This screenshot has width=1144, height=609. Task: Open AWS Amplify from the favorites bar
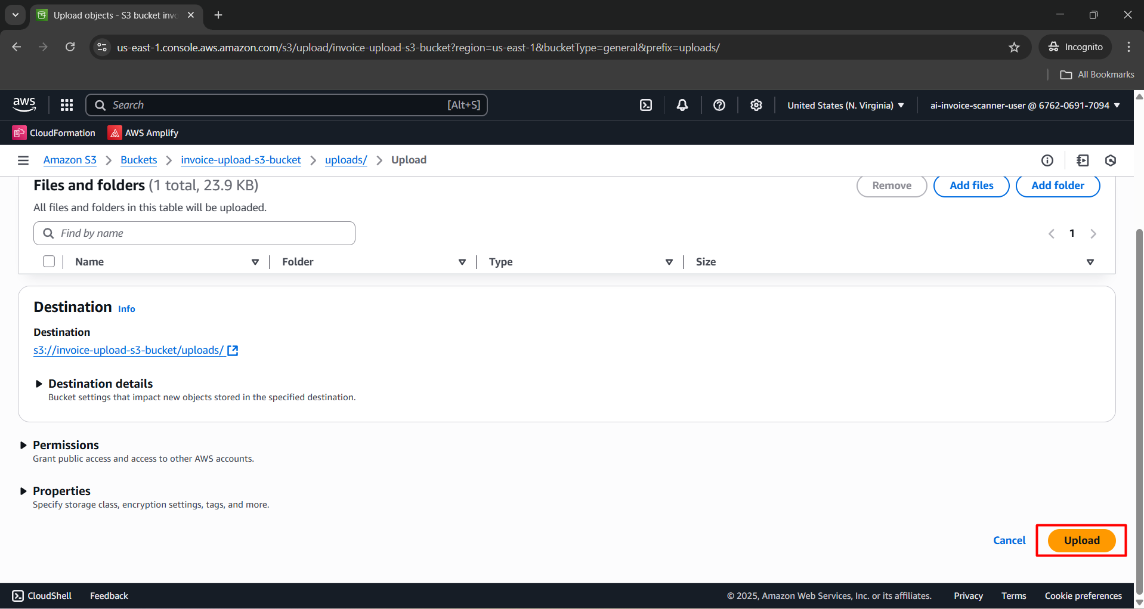click(x=143, y=132)
